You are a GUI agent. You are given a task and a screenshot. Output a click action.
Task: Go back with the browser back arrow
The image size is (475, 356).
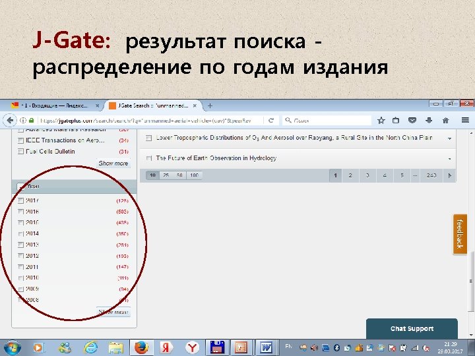point(10,120)
